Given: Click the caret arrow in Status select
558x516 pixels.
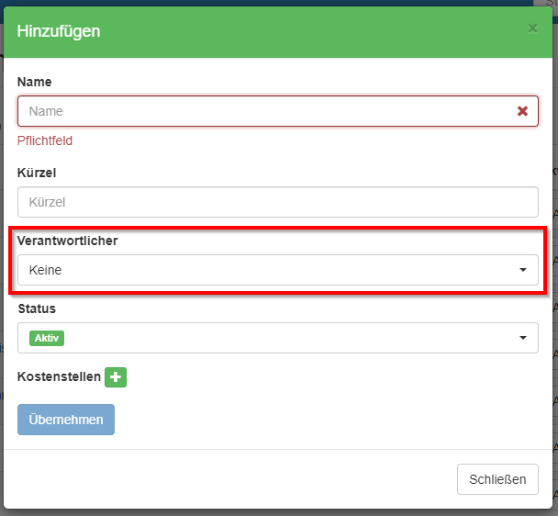Looking at the screenshot, I should [x=523, y=338].
